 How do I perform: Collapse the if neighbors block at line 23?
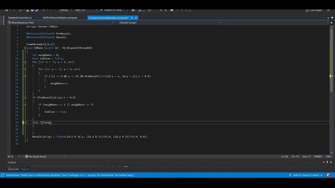pyautogui.click(x=25, y=104)
